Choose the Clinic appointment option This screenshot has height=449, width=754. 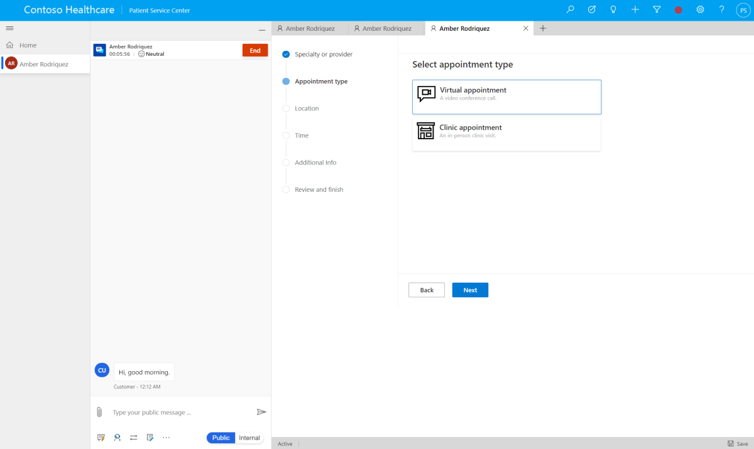(x=506, y=134)
